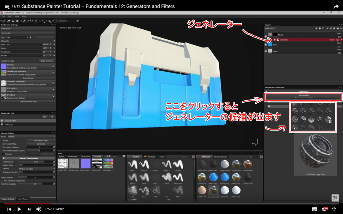Enable the Shadows checkbox
Viewport: 343px width, 214px height.
[3, 154]
